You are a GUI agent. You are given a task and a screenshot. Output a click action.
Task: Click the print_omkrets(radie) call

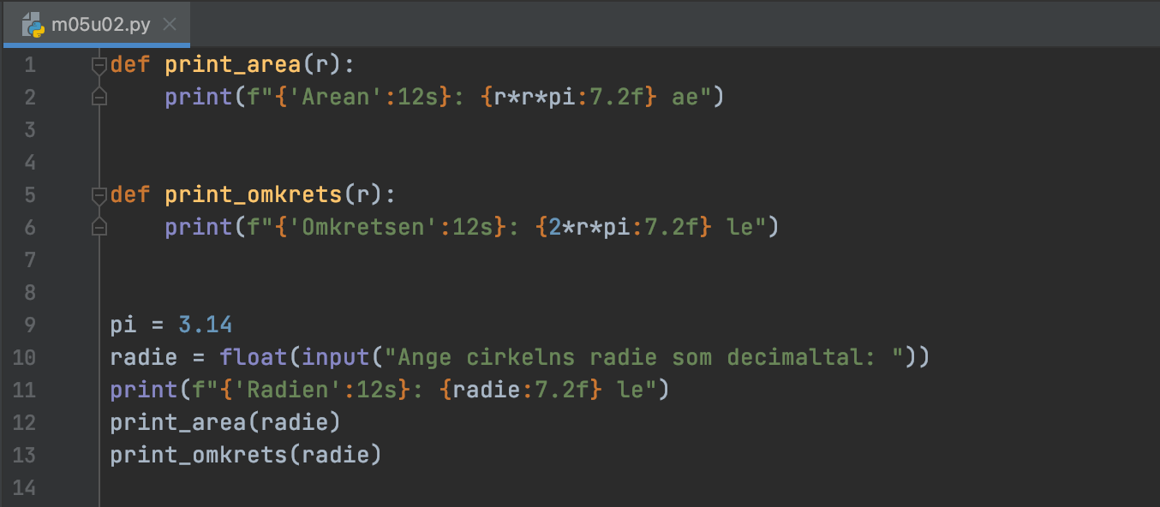click(x=245, y=456)
